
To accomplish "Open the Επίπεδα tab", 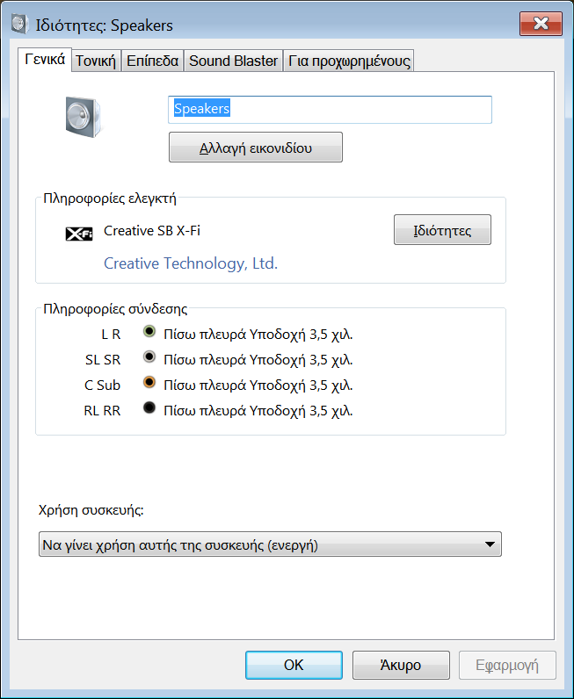I will tap(152, 61).
